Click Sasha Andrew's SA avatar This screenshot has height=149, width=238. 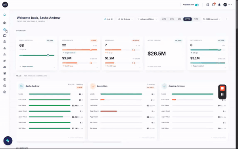(x=21, y=86)
